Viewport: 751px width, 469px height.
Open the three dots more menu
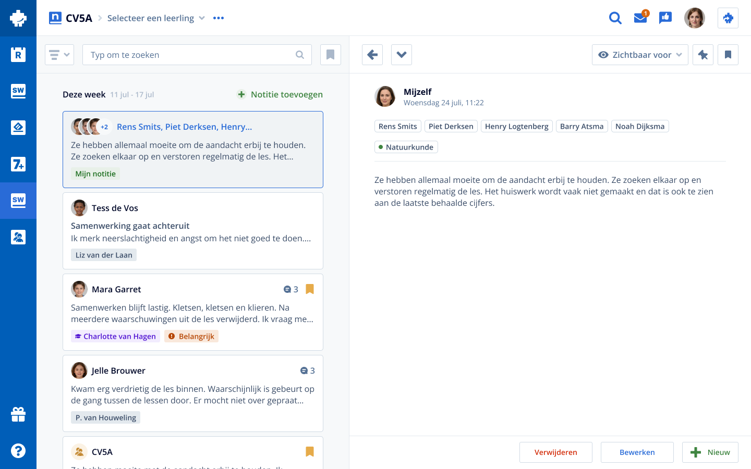point(219,18)
